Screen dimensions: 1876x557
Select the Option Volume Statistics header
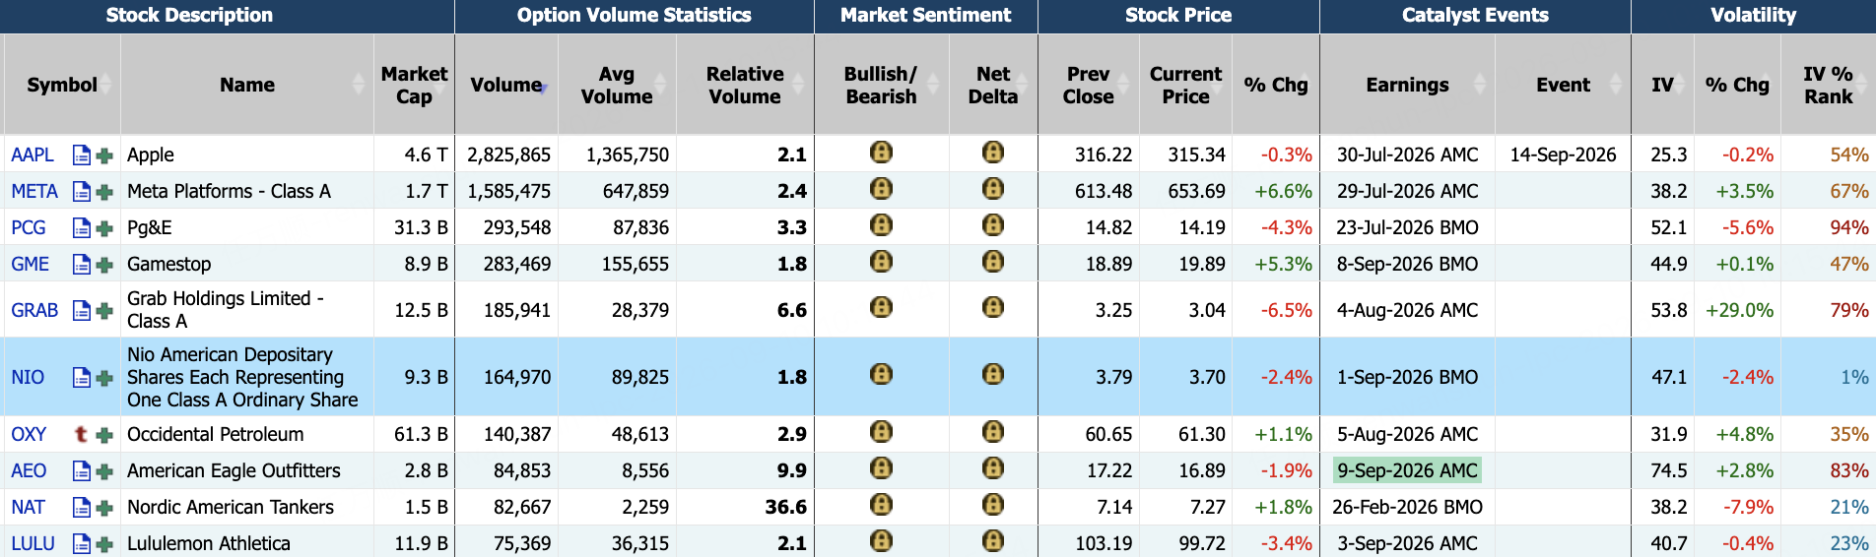click(x=635, y=16)
